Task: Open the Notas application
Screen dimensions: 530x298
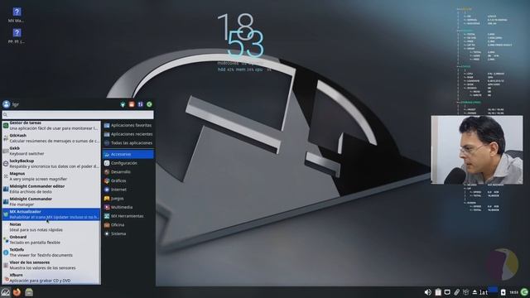Action: point(51,227)
